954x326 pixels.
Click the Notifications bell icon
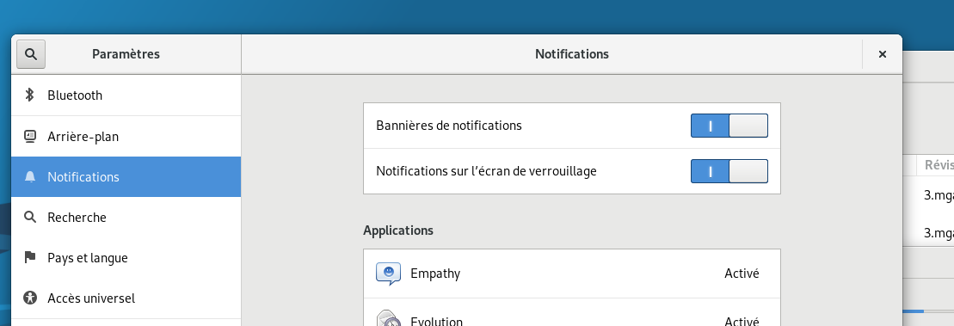point(30,177)
